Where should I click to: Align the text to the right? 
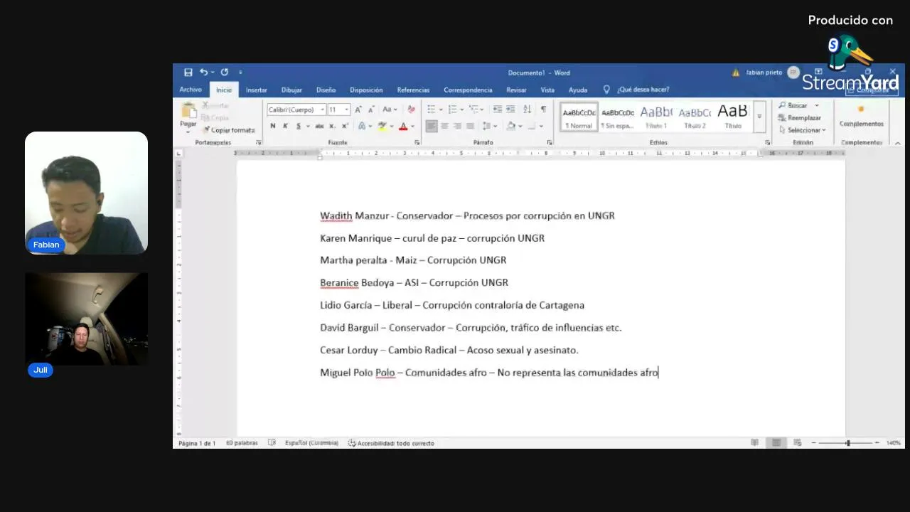click(x=457, y=126)
